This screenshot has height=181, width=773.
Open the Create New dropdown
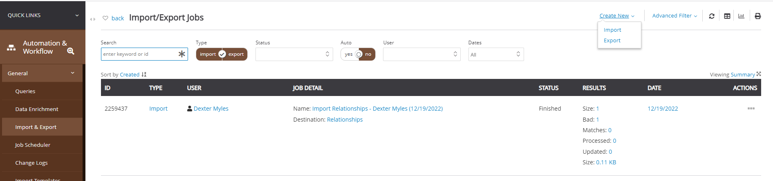click(617, 15)
